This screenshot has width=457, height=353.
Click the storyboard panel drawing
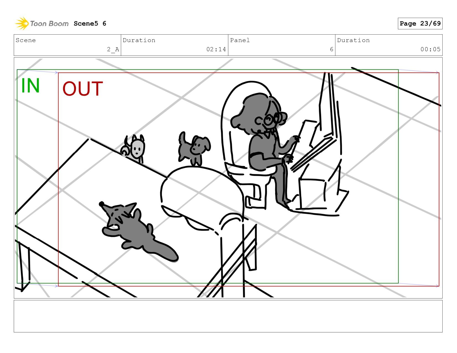point(228,178)
